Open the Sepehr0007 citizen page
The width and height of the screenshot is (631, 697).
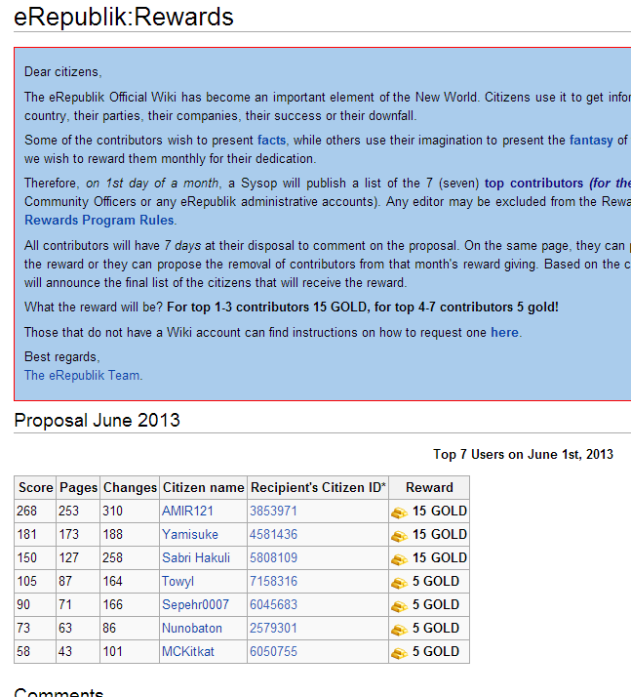195,604
